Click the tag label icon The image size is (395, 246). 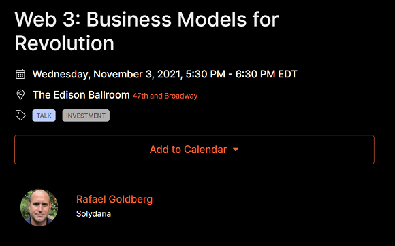(20, 116)
